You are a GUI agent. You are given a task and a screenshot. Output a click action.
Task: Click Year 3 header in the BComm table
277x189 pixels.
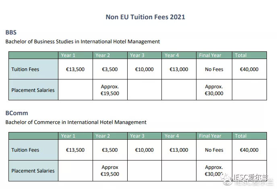click(137, 136)
